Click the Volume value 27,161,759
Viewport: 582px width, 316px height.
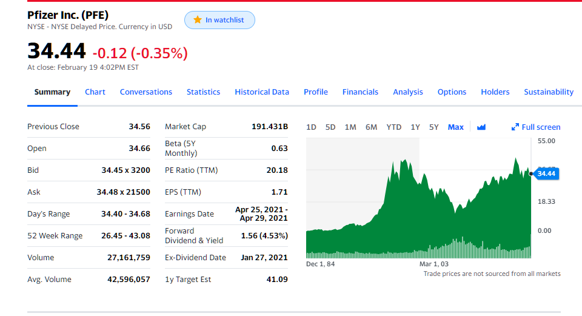tap(129, 257)
